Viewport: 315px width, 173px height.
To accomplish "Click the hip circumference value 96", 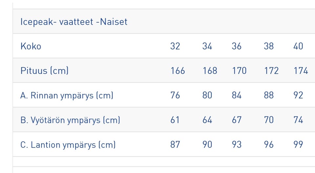I will click(269, 145).
